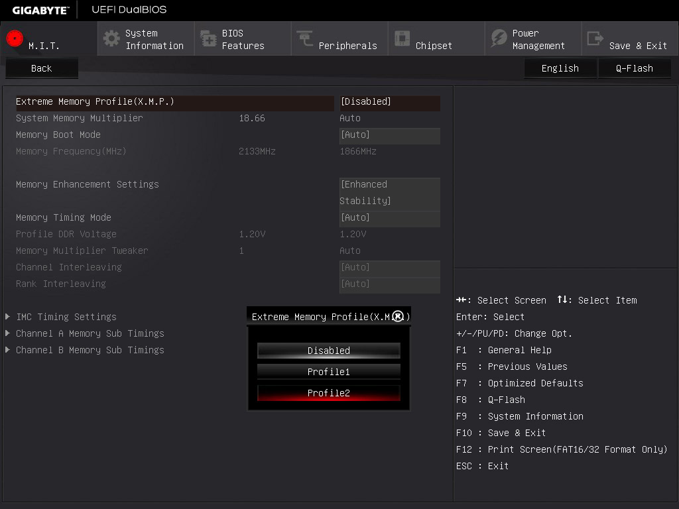This screenshot has height=509, width=679.
Task: Click the 18.66 multiplier value
Action: click(x=252, y=118)
